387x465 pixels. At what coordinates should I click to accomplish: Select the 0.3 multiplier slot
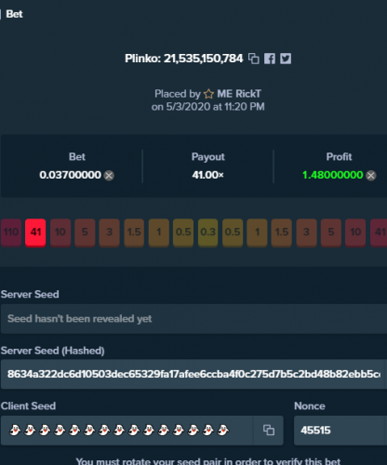[207, 232]
